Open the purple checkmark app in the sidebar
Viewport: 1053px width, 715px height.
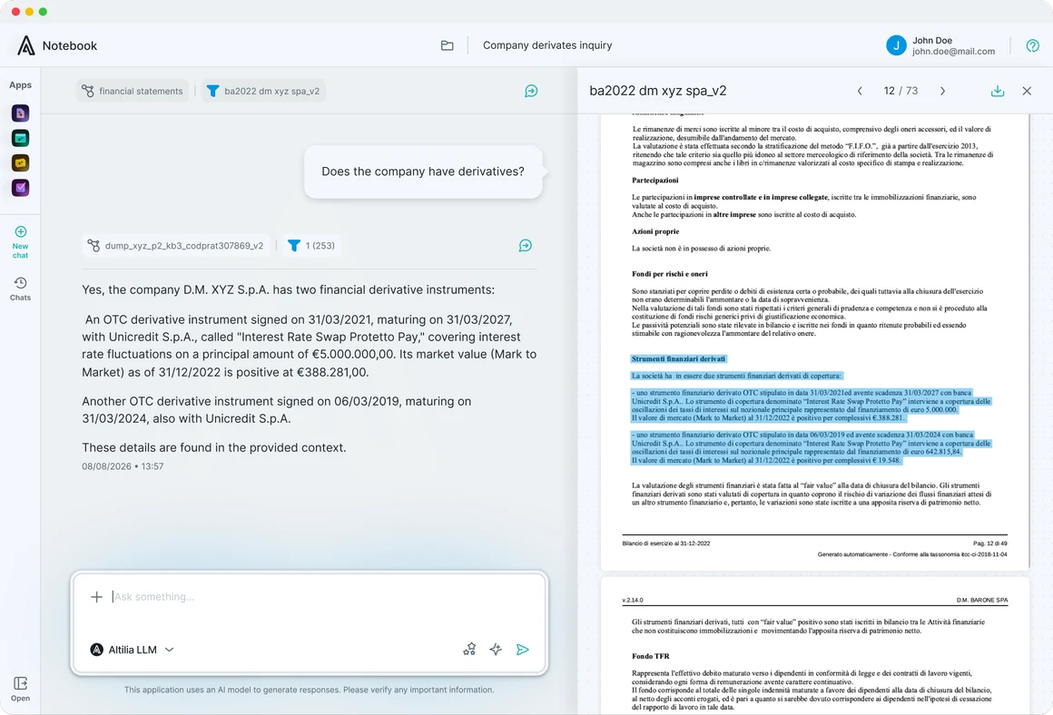[20, 187]
